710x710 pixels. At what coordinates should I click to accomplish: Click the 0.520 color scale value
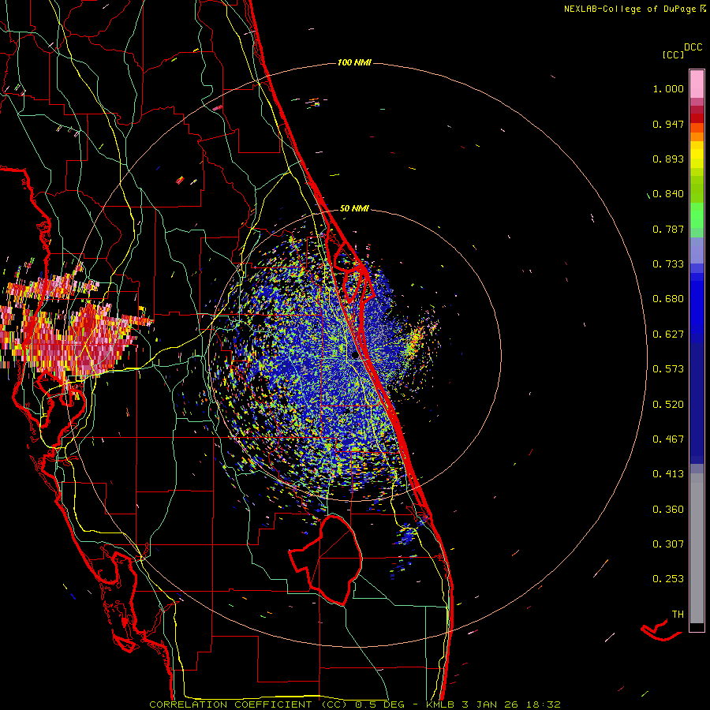click(668, 405)
